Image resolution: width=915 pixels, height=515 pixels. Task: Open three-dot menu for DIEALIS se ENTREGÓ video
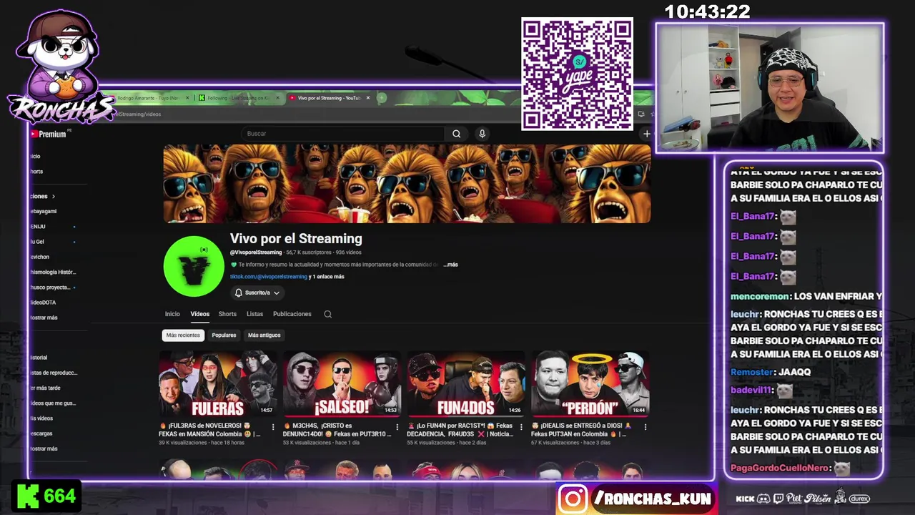[x=645, y=427]
